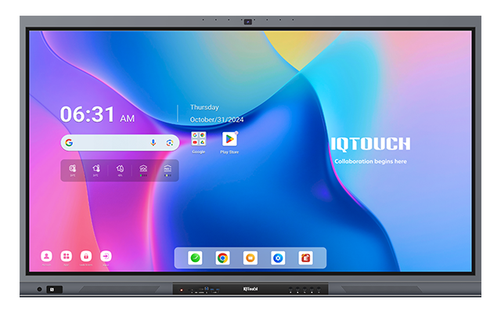This screenshot has height=313, width=501.
Task: Open the blue gear settings app in dock
Action: click(278, 257)
